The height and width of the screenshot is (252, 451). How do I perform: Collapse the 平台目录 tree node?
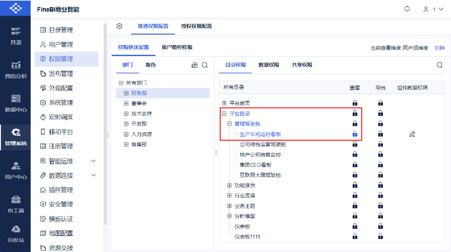coord(224,113)
